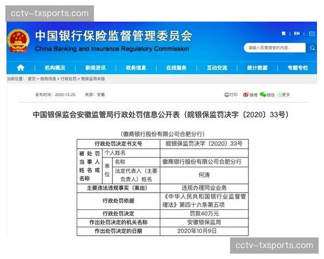Click the search magnifier icon

tap(312, 48)
